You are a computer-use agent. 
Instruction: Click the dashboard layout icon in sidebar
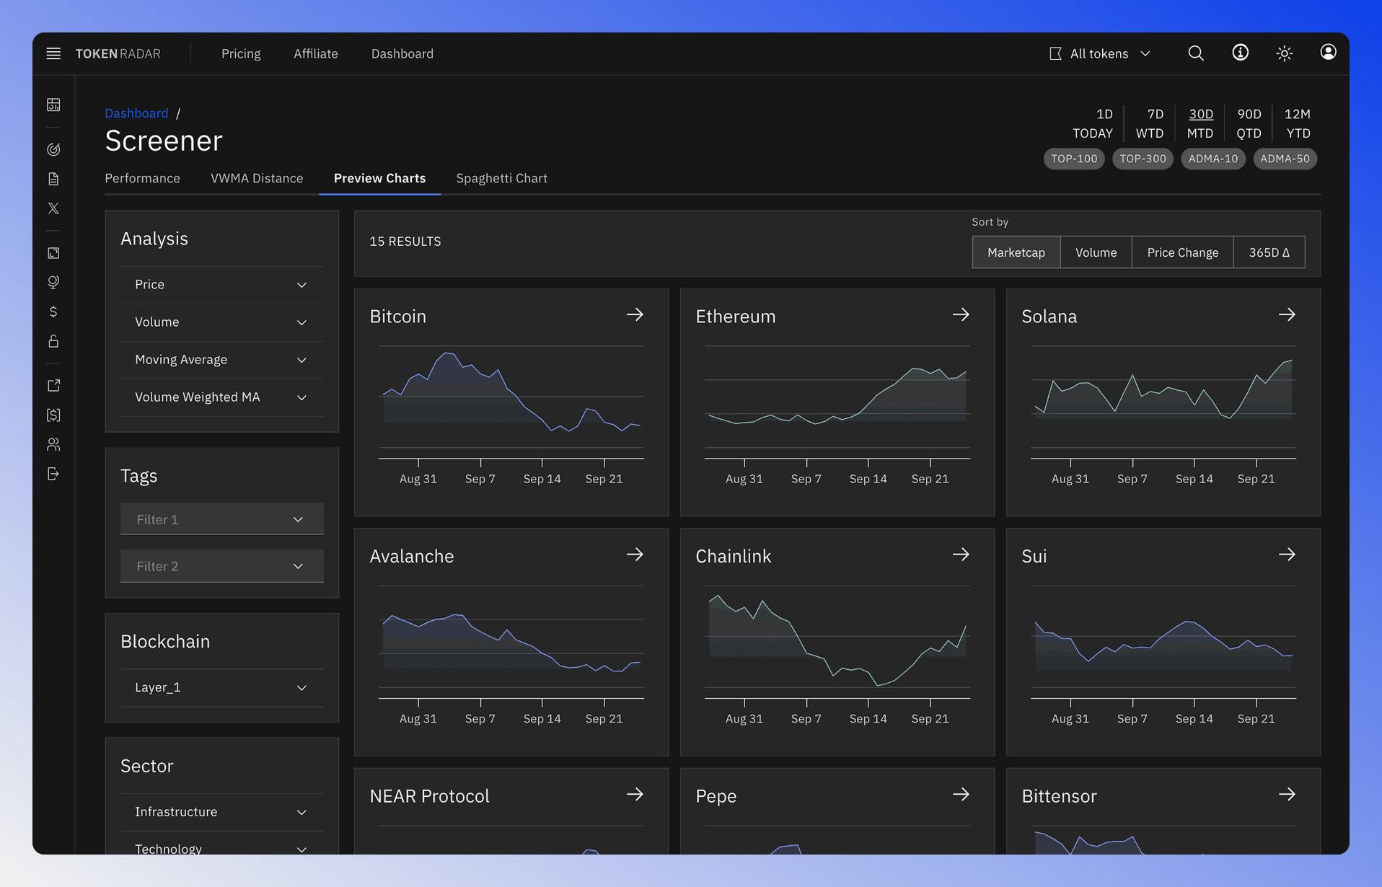point(53,105)
